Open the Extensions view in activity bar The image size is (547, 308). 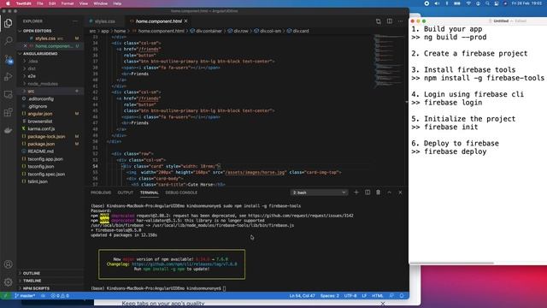(x=8, y=112)
